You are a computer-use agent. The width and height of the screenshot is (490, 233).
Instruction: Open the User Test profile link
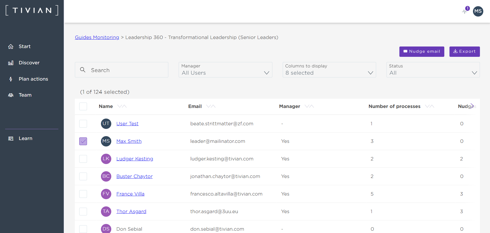point(127,124)
